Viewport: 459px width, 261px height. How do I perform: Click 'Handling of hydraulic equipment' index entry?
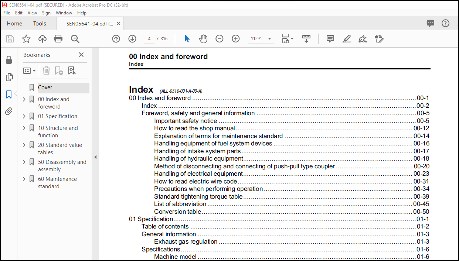click(198, 159)
